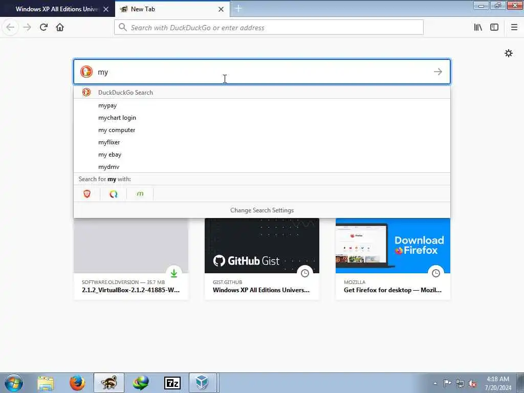
Task: Click the Show desktop strip
Action: tap(520, 383)
